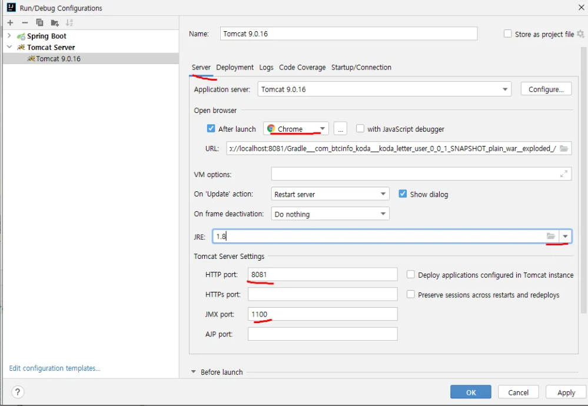This screenshot has height=406, width=588.
Task: Click the Configure... button
Action: [x=546, y=89]
